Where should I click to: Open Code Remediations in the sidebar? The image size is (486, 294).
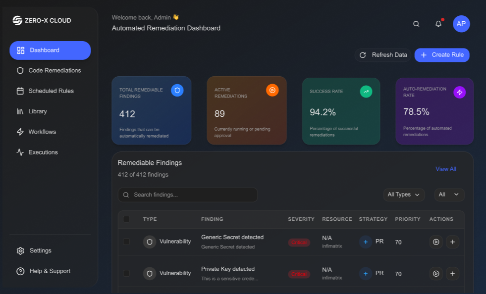pyautogui.click(x=54, y=71)
